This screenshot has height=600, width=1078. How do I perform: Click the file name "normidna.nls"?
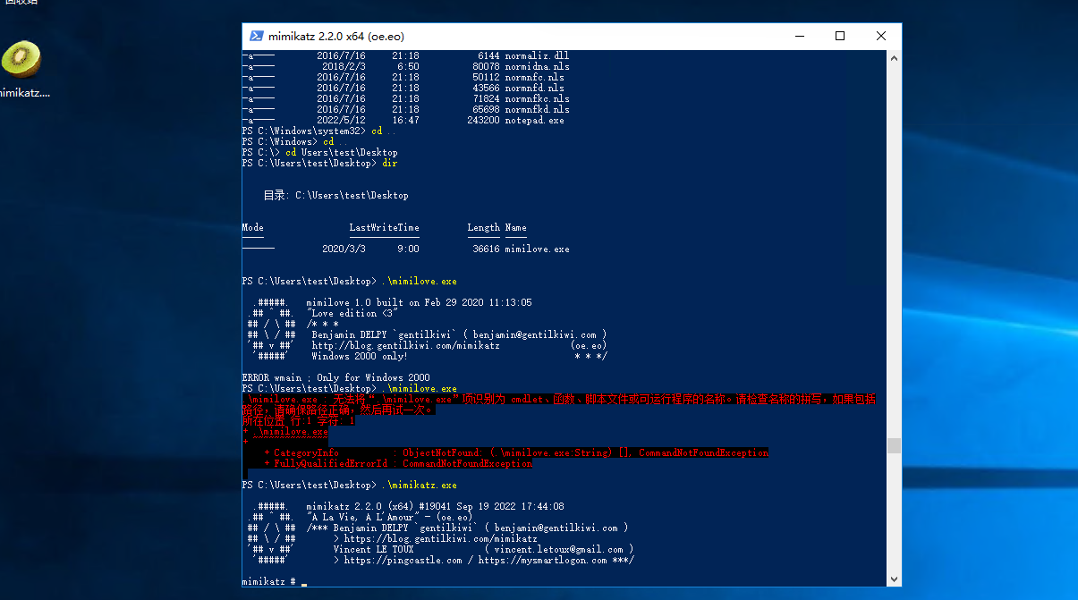537,66
